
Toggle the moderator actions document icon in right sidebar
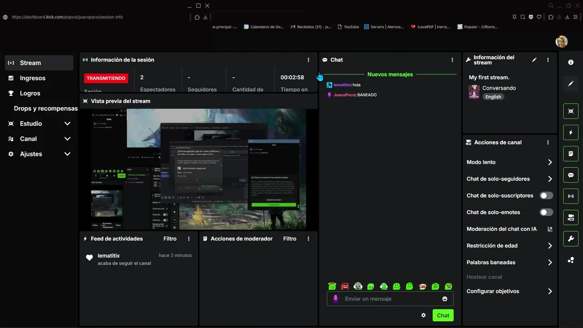coord(571,154)
